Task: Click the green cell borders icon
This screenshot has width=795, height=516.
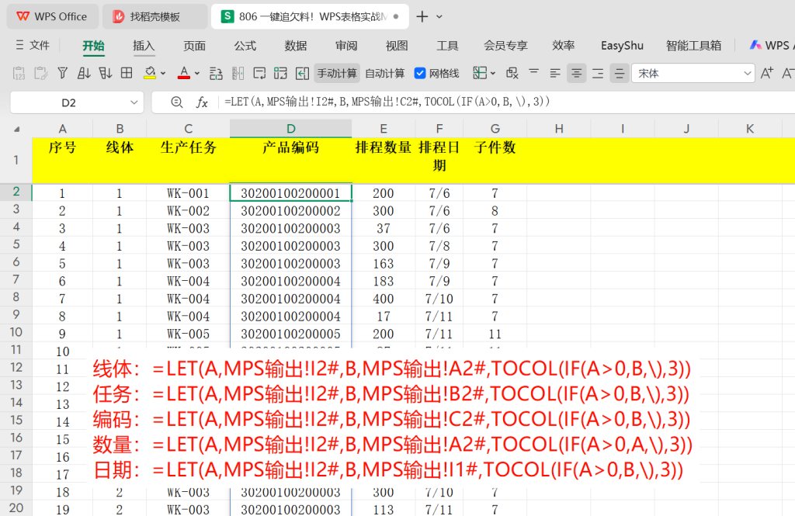Action: coord(480,74)
